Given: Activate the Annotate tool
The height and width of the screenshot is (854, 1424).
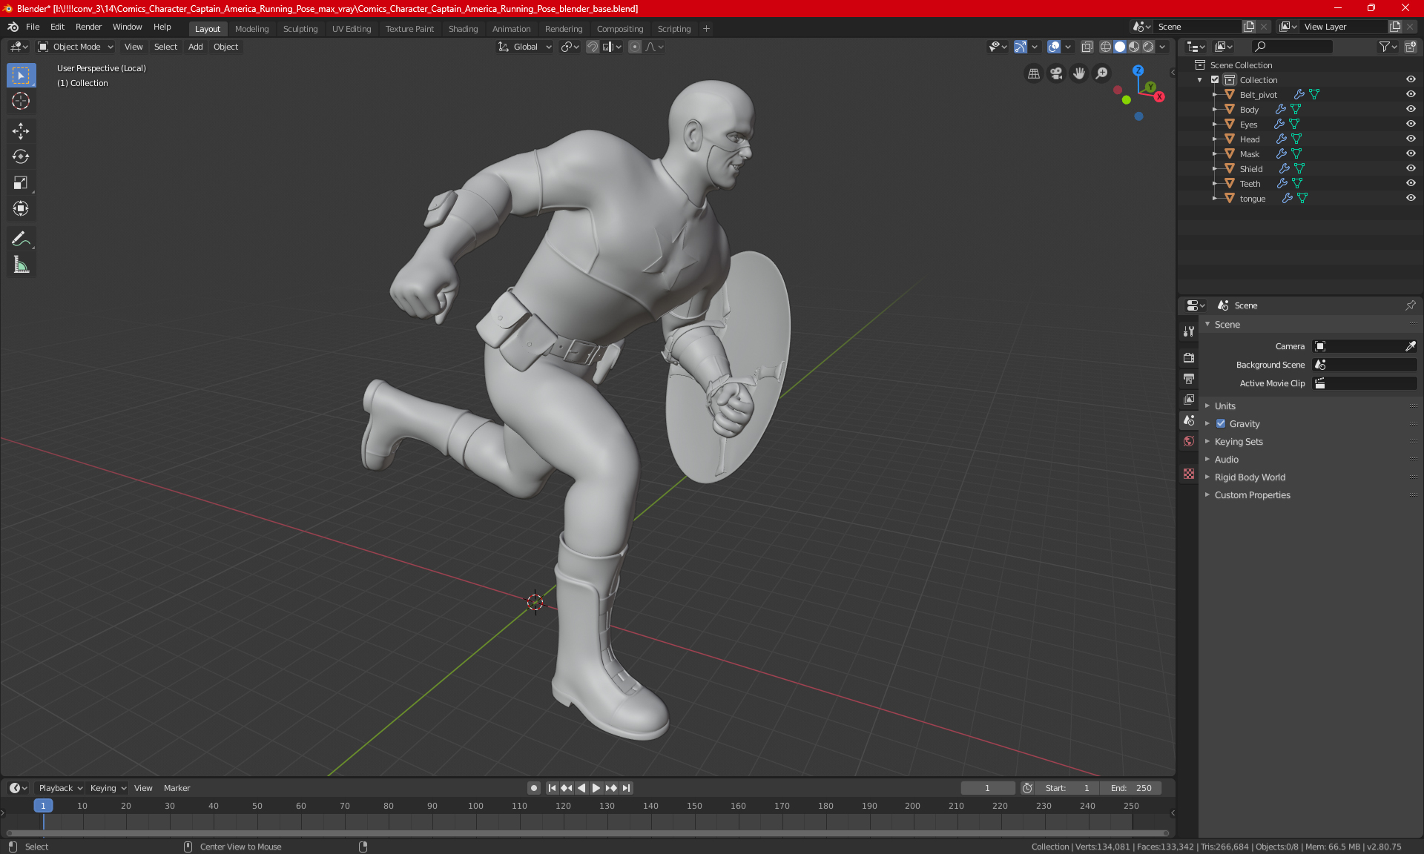Looking at the screenshot, I should click(x=21, y=239).
